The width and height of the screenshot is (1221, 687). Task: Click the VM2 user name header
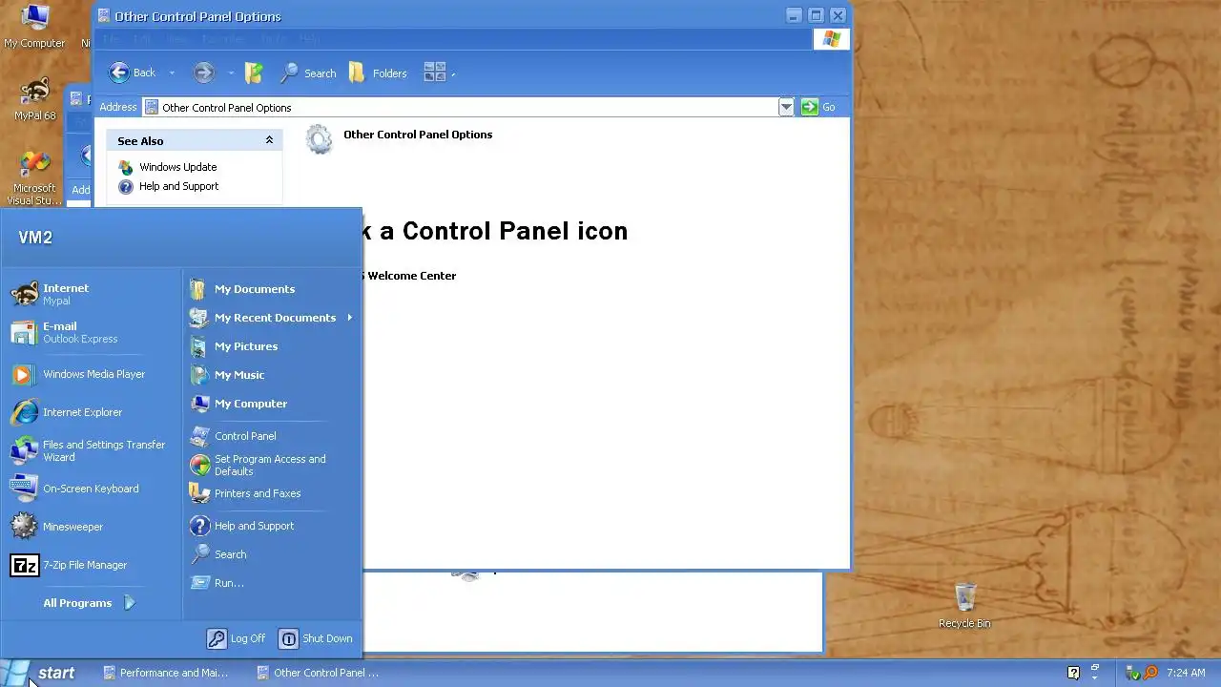(x=35, y=238)
